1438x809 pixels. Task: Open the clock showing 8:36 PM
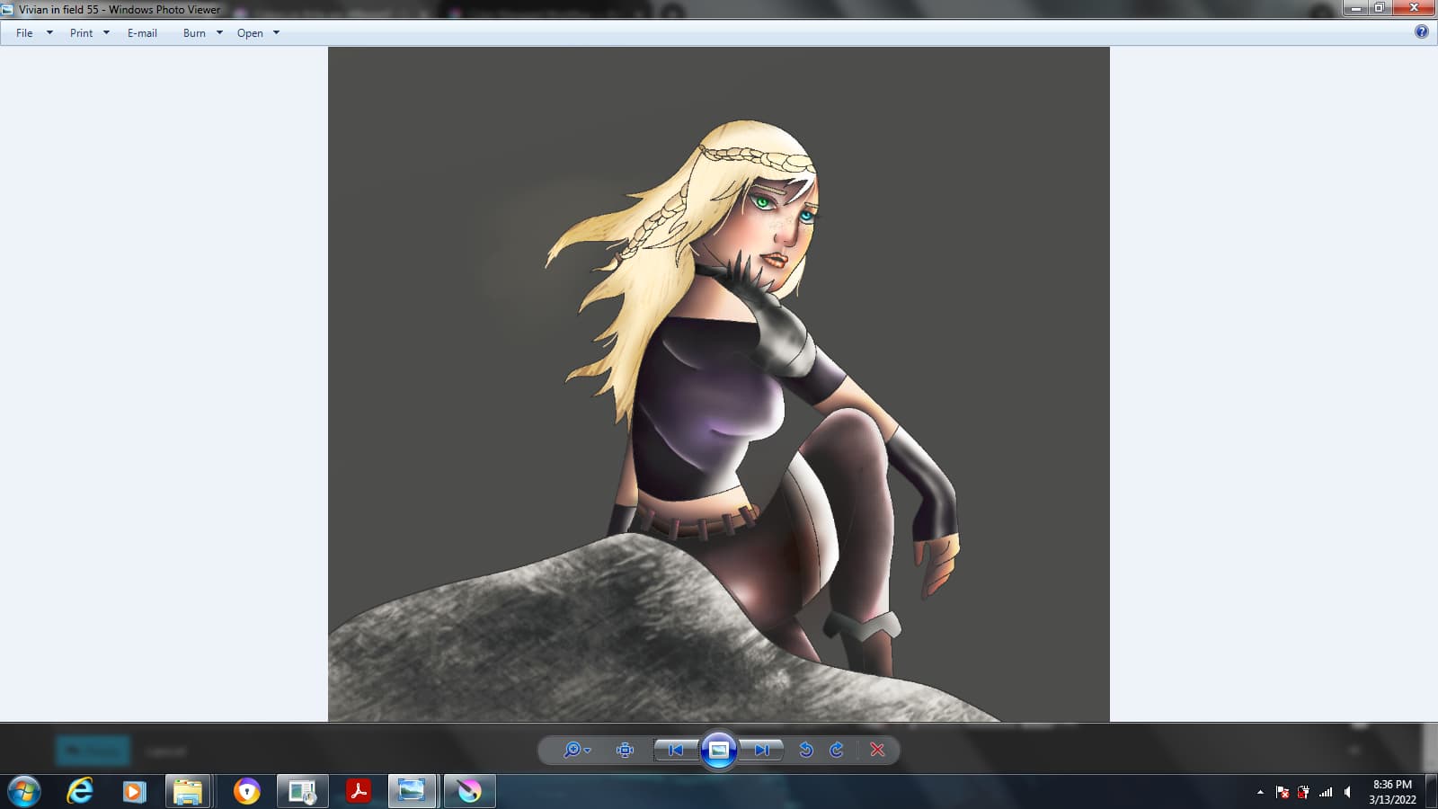point(1392,792)
